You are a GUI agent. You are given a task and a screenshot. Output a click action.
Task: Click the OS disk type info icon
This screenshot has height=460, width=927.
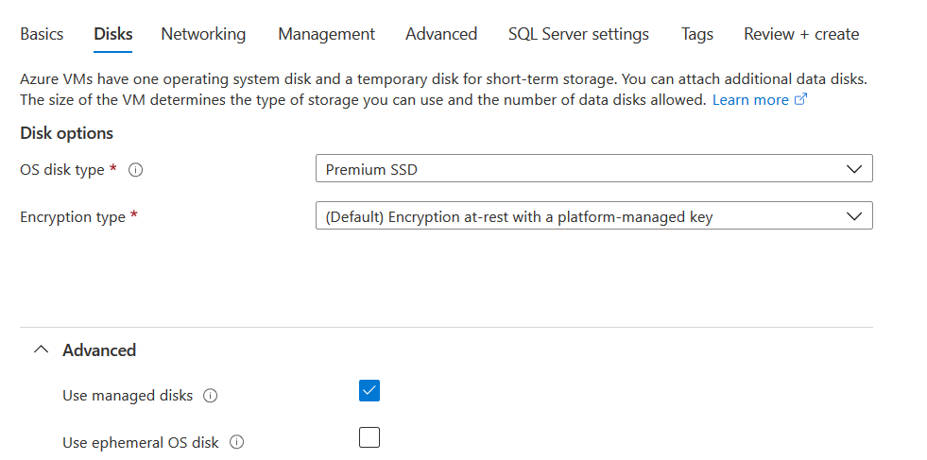point(135,170)
